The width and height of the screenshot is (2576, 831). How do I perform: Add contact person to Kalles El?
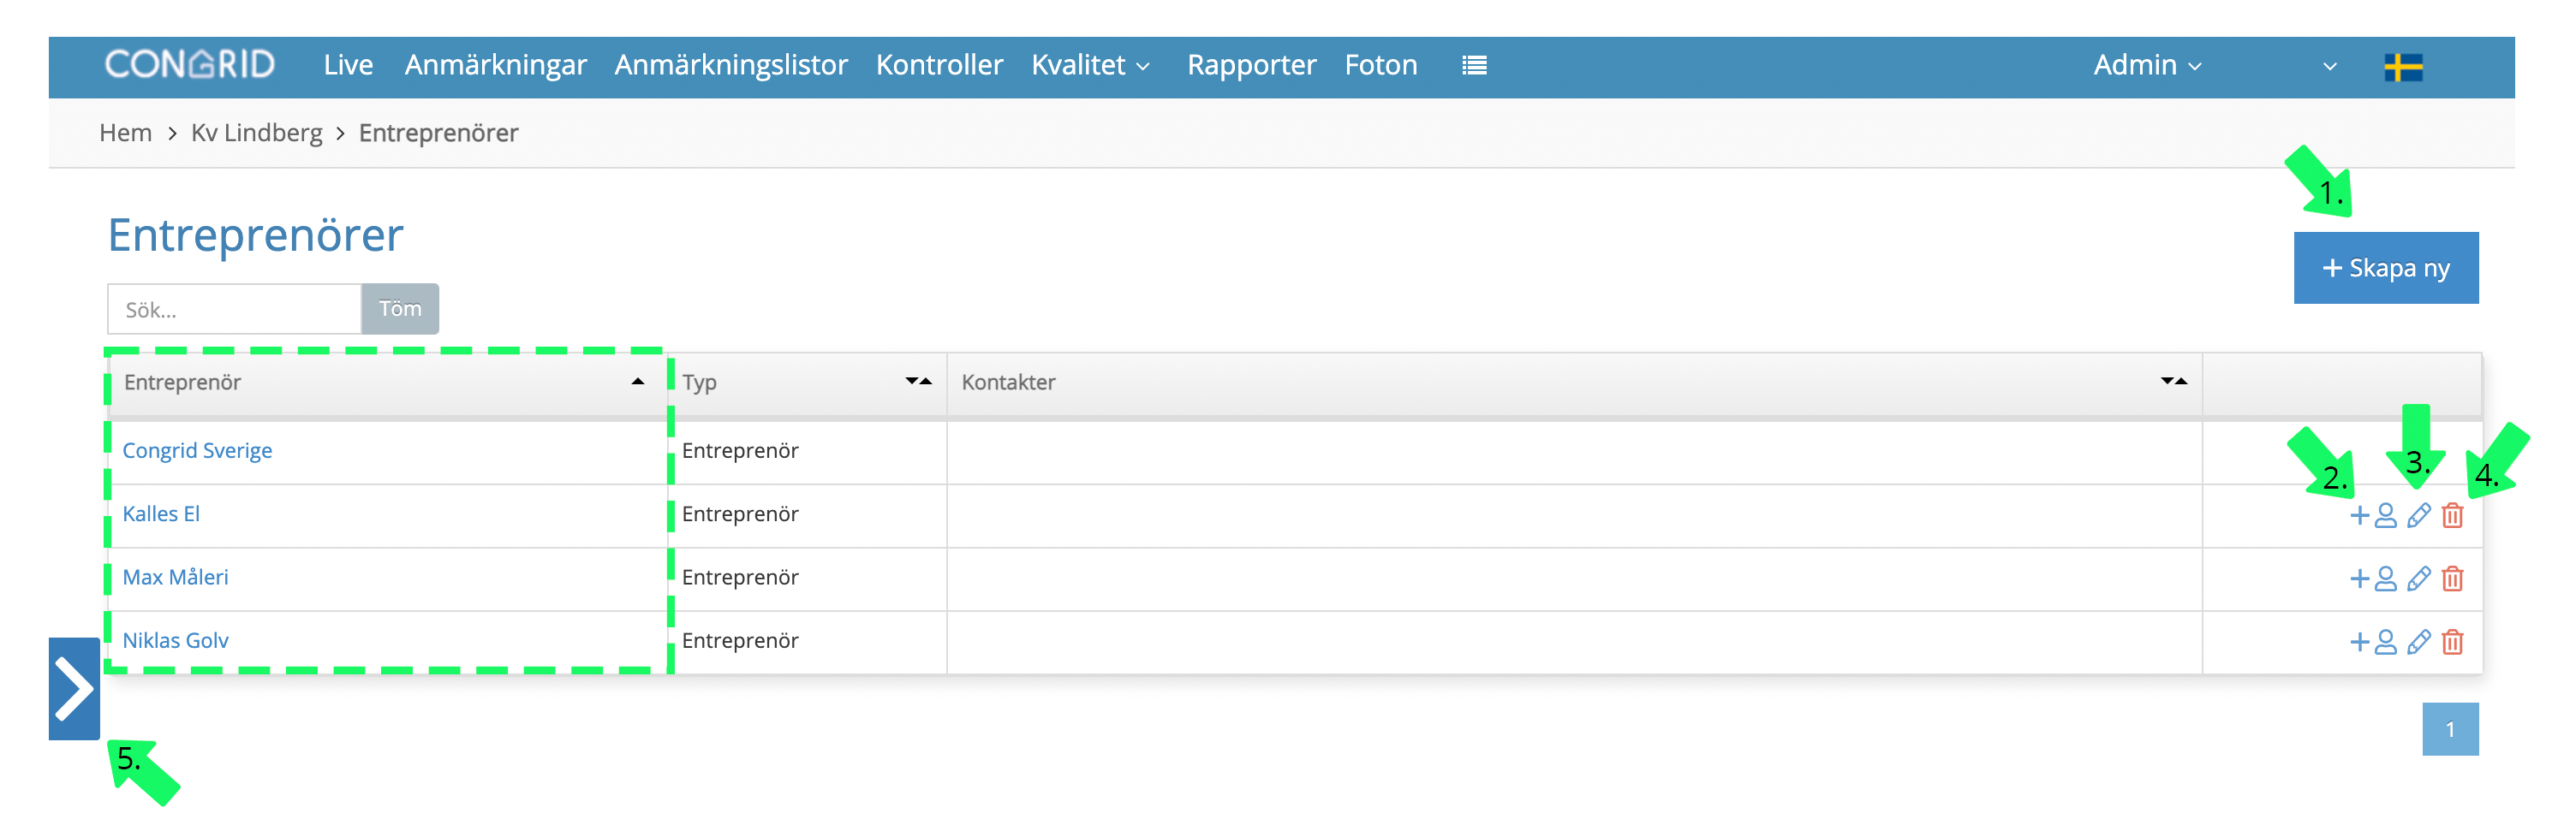pos(2373,515)
